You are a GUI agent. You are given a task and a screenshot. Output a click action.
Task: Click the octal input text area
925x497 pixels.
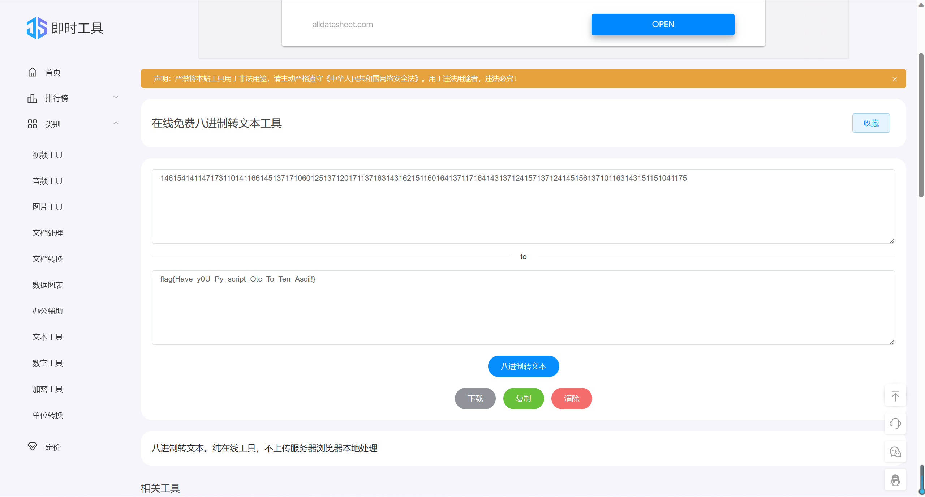tap(523, 210)
